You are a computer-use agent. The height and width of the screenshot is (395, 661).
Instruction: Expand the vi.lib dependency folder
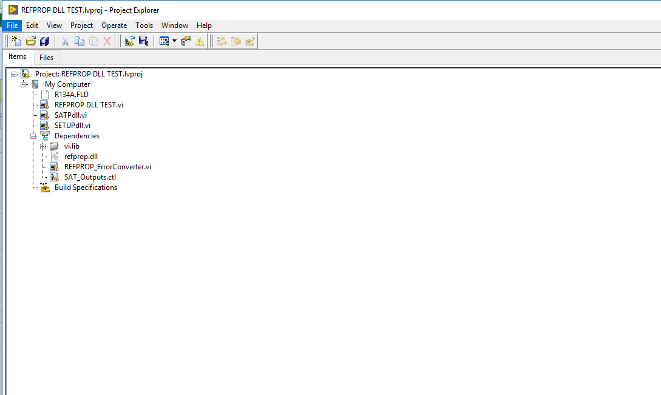[43, 146]
